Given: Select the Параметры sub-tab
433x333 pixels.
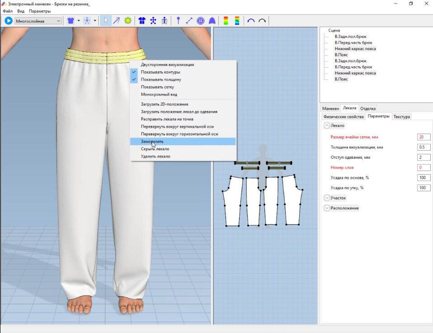Looking at the screenshot, I should coord(379,116).
